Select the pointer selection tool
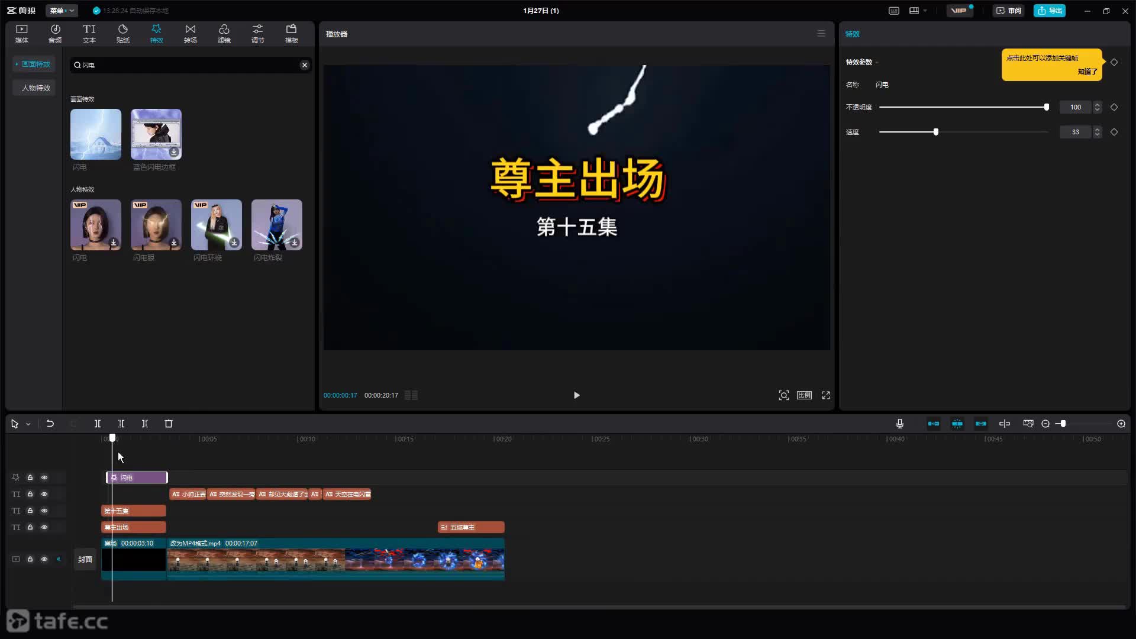The image size is (1136, 639). (15, 424)
